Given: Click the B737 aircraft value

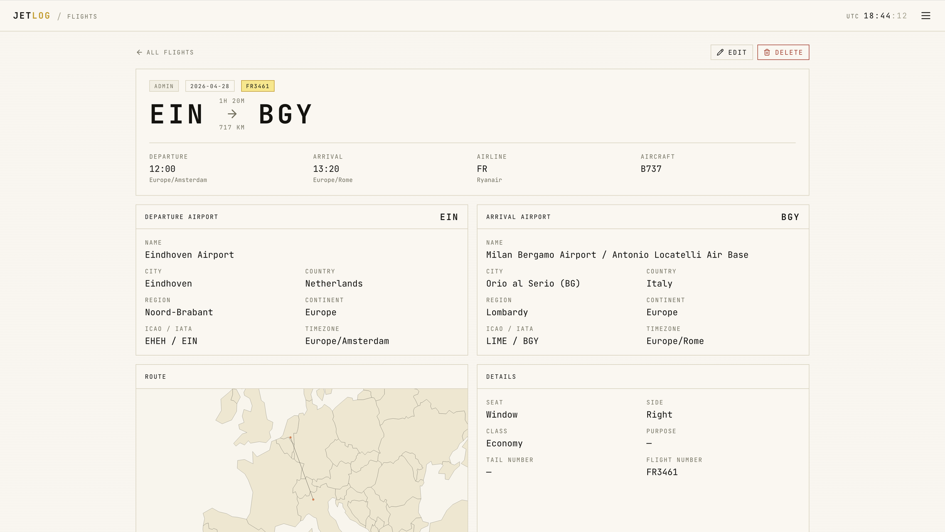Looking at the screenshot, I should pyautogui.click(x=651, y=169).
